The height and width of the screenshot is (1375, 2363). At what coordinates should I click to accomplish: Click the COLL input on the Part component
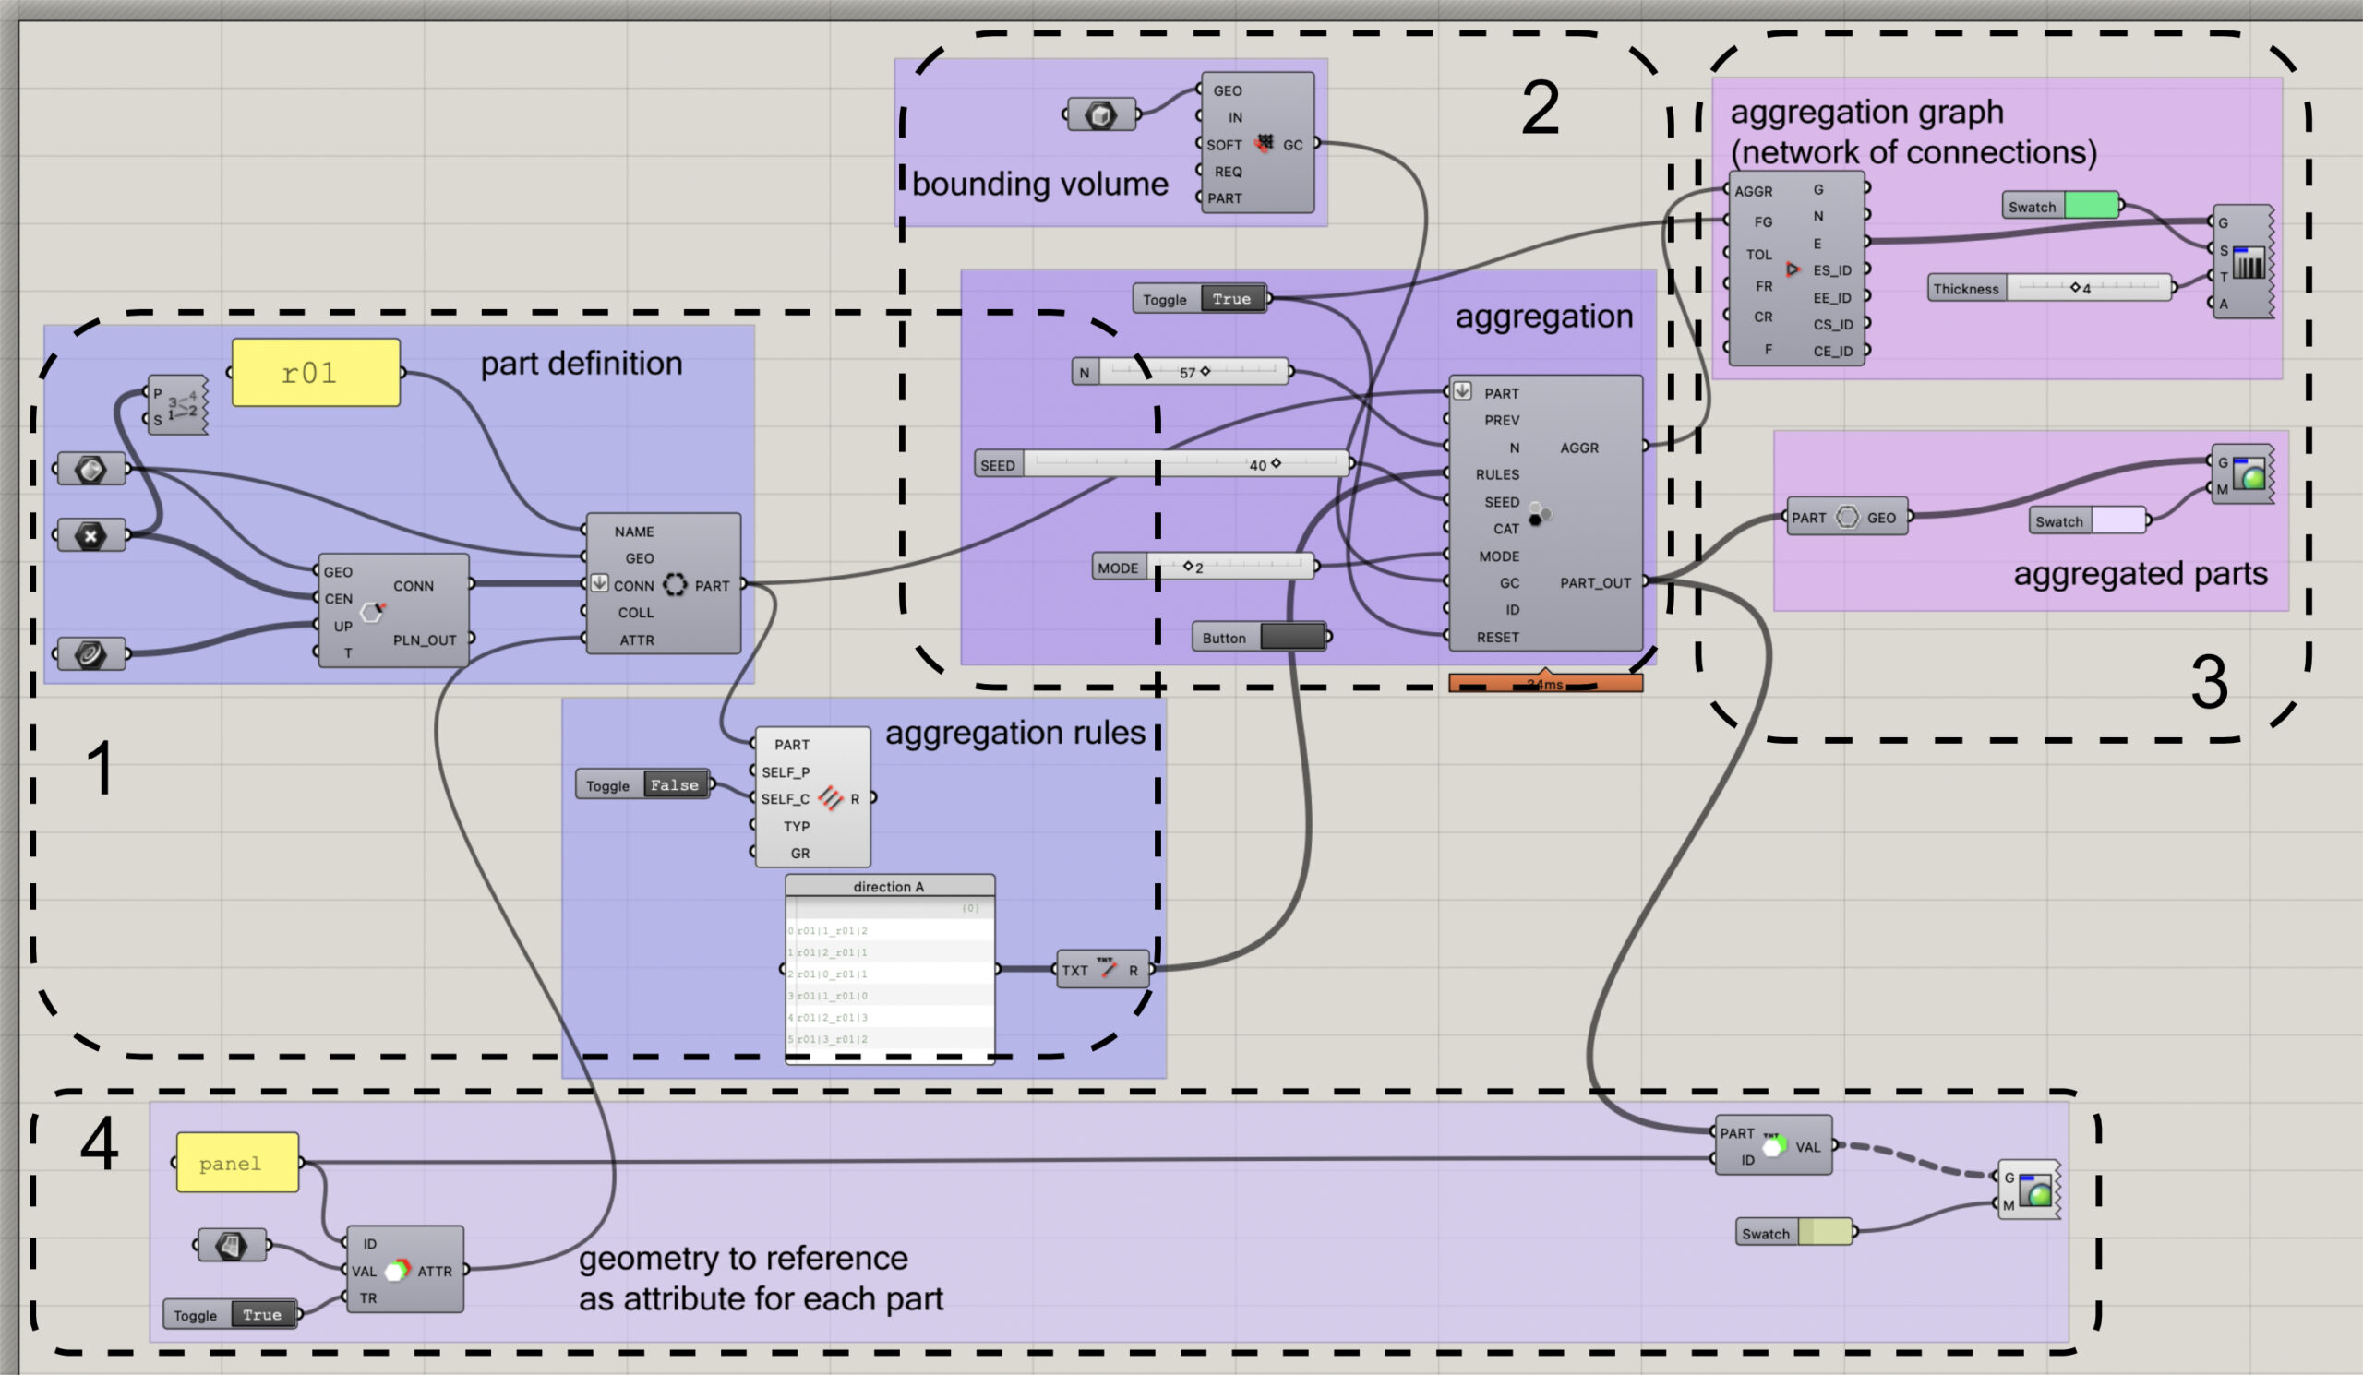point(636,612)
